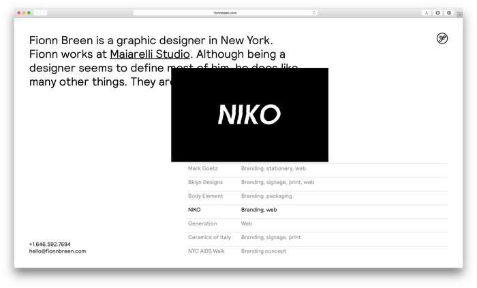
Task: Click 'Branding, packaging' text
Action: coord(266,196)
